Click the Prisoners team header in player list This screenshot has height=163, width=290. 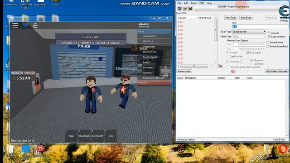(x=154, y=82)
